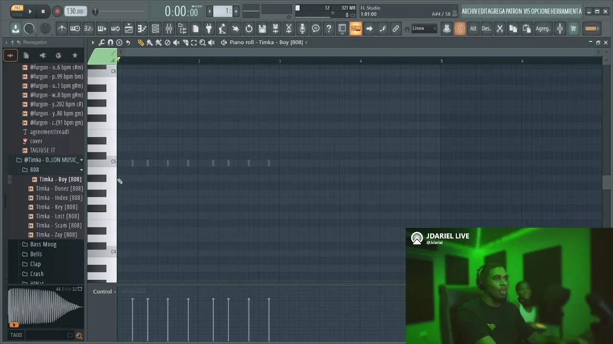Toggle loop recording icon

(115, 29)
